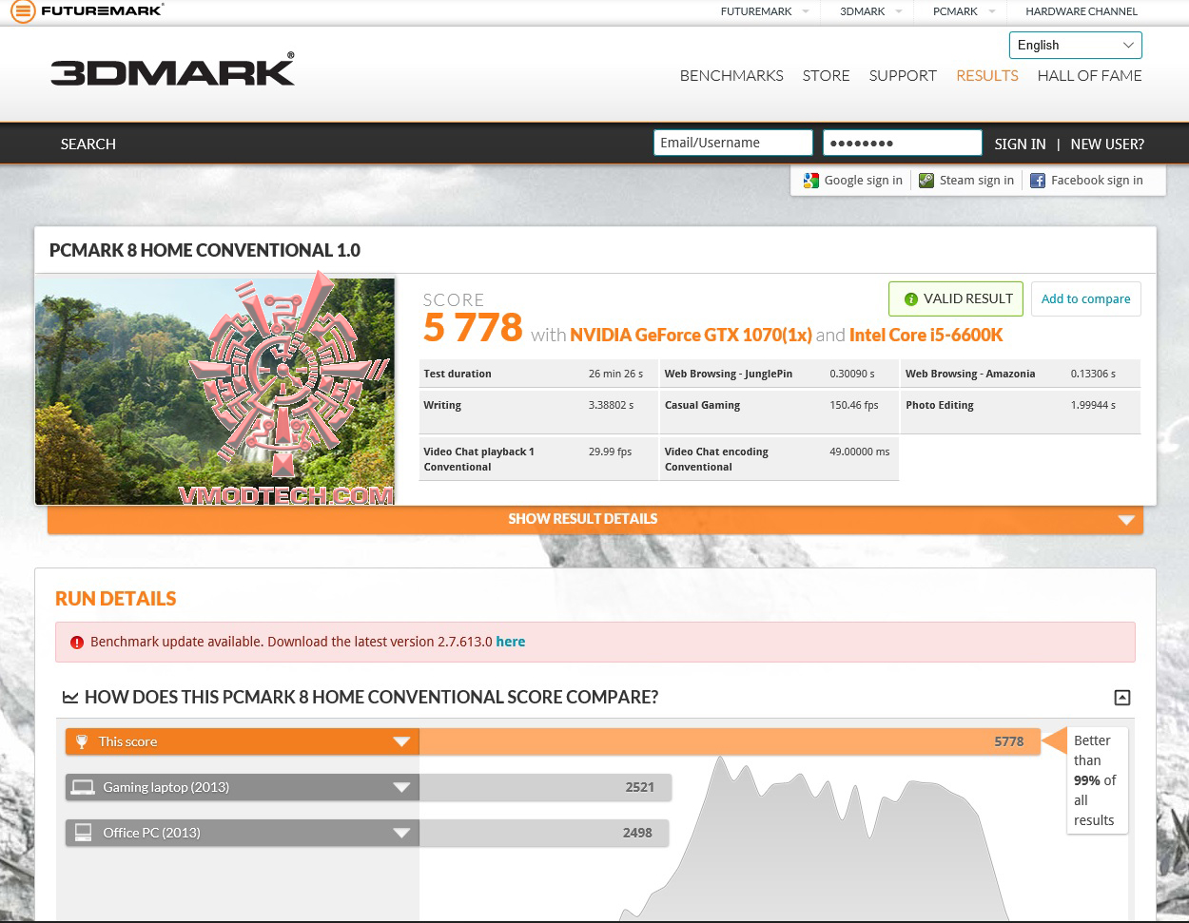Open the BENCHMARKS menu
Image resolution: width=1189 pixels, height=923 pixels.
731,76
